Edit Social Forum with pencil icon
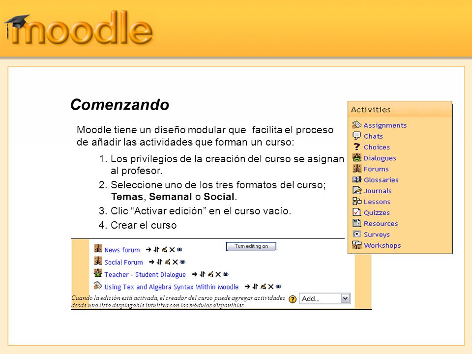 click(167, 262)
